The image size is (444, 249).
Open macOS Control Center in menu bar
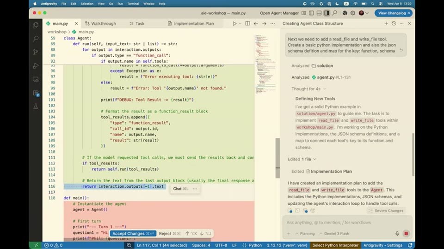coord(381,4)
